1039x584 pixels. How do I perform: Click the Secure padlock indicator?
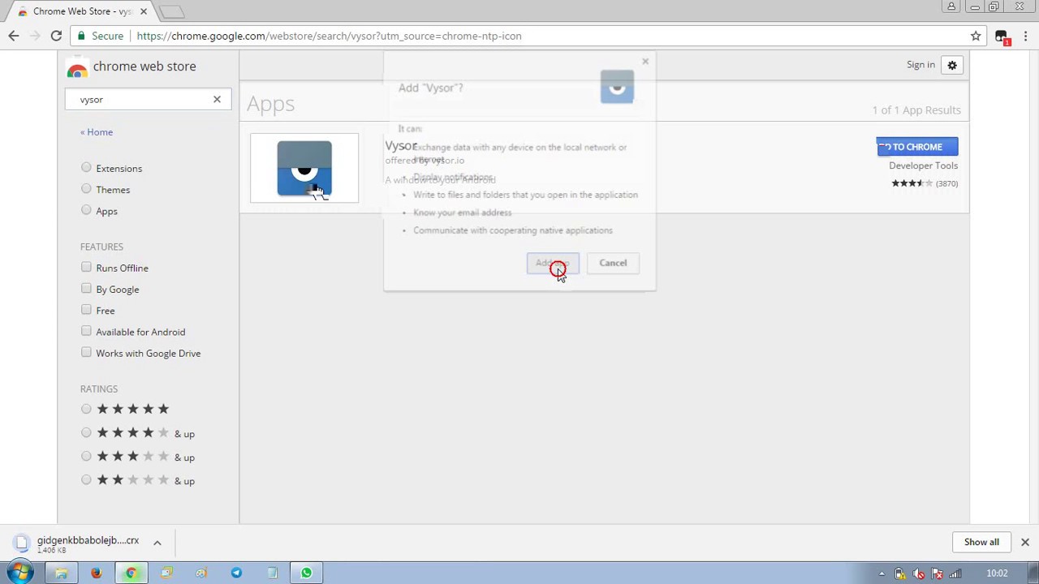tap(101, 36)
